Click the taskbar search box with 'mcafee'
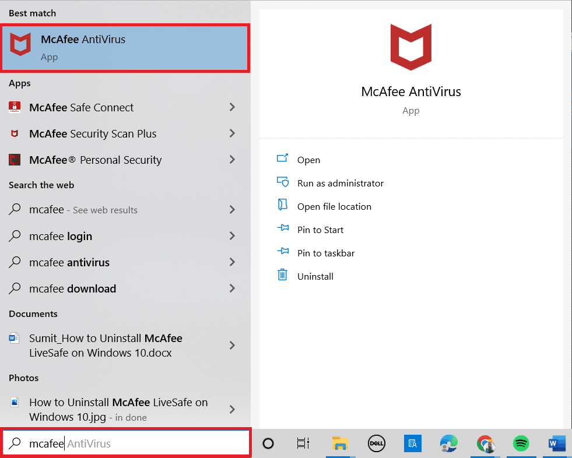The width and height of the screenshot is (572, 458). pyautogui.click(x=126, y=443)
